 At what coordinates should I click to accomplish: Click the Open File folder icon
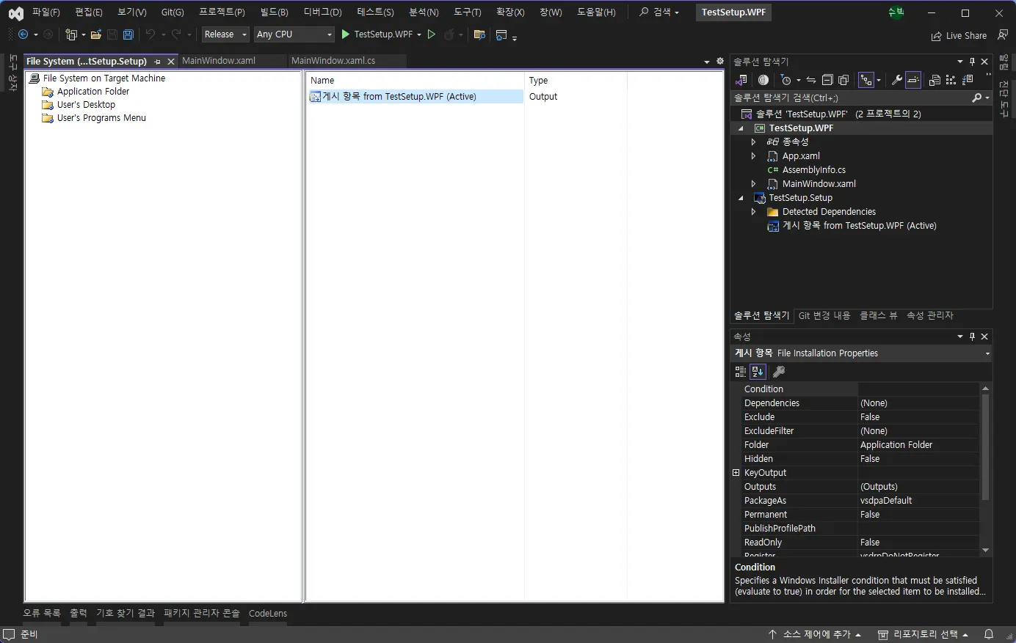tap(96, 34)
